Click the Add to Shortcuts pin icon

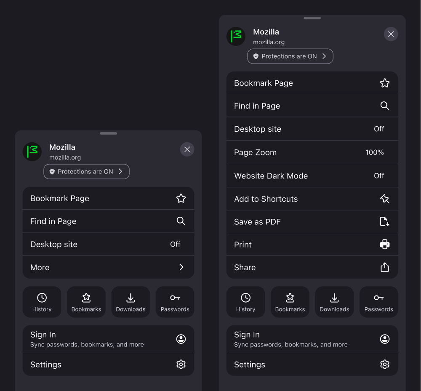click(384, 199)
